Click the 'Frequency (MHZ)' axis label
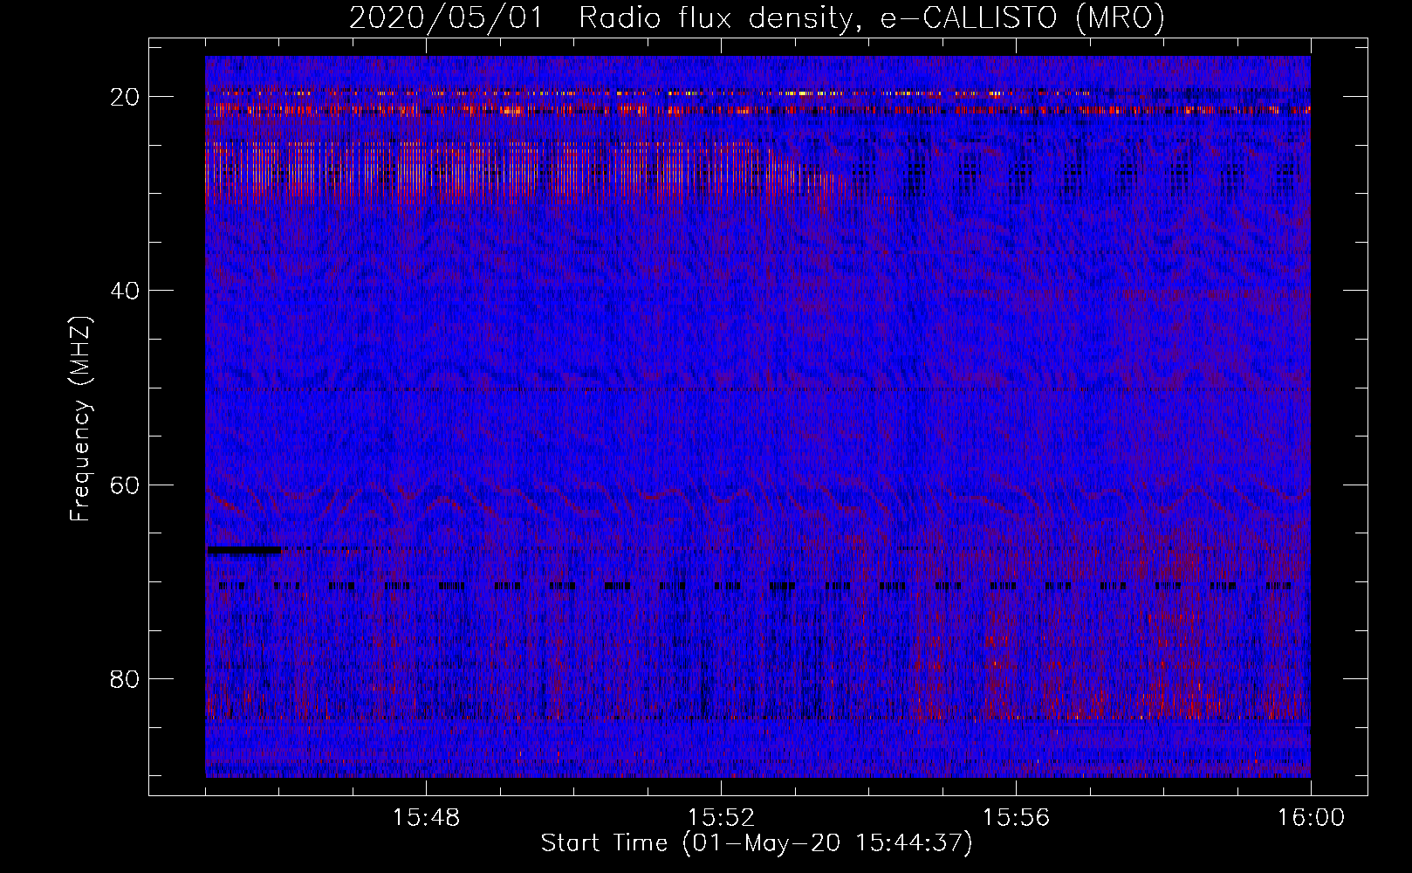 (80, 419)
